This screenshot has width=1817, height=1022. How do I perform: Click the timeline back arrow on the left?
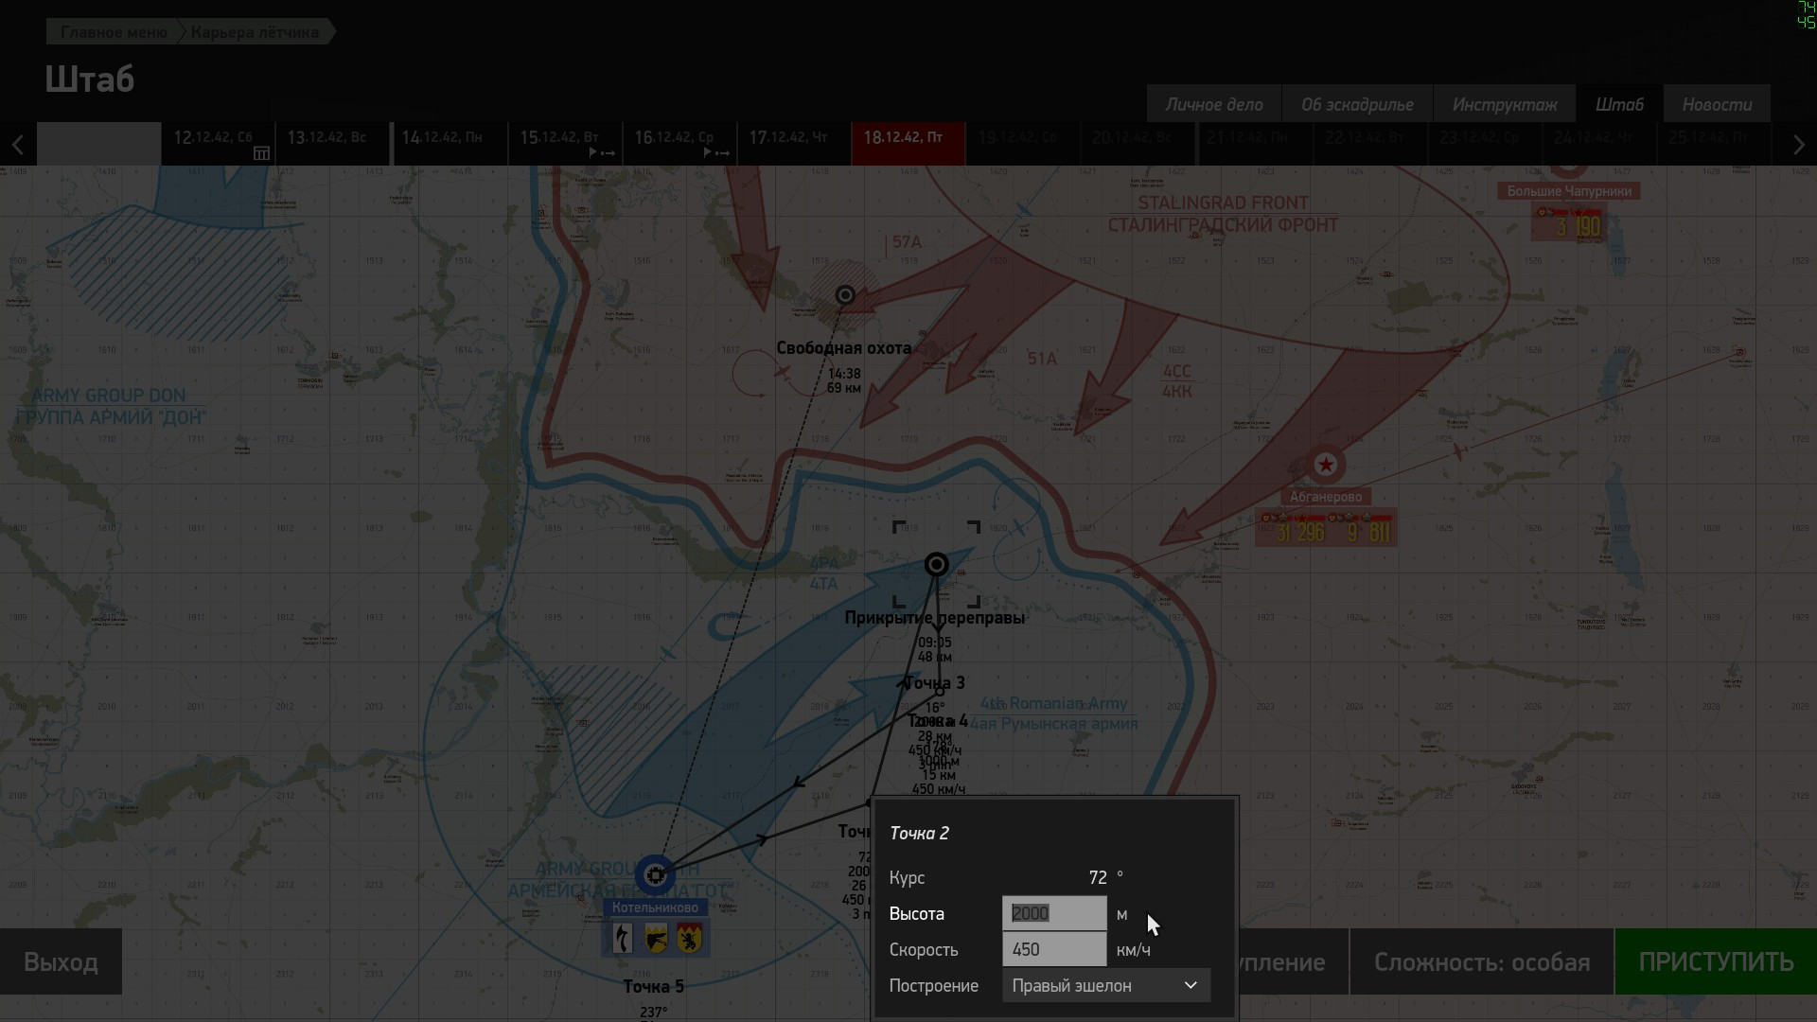coord(18,145)
